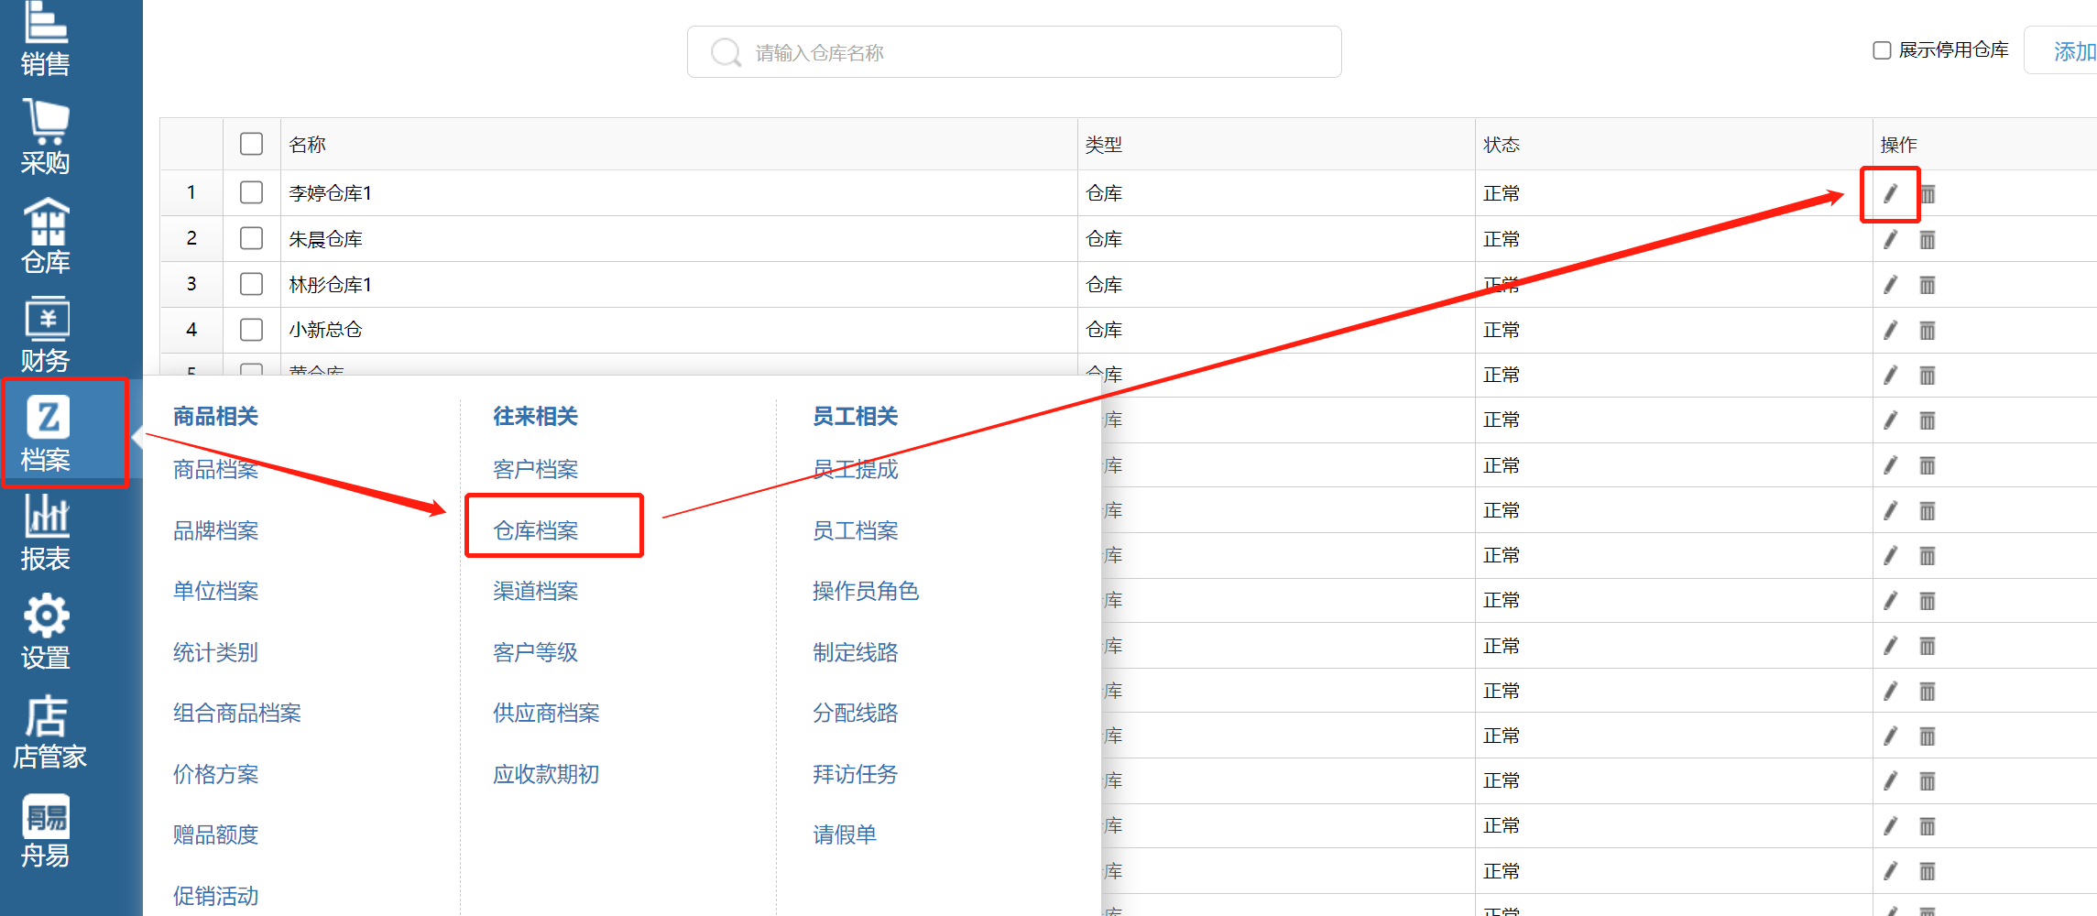The height and width of the screenshot is (916, 2097).
Task: Open 商品档案 from the menu
Action: point(216,469)
